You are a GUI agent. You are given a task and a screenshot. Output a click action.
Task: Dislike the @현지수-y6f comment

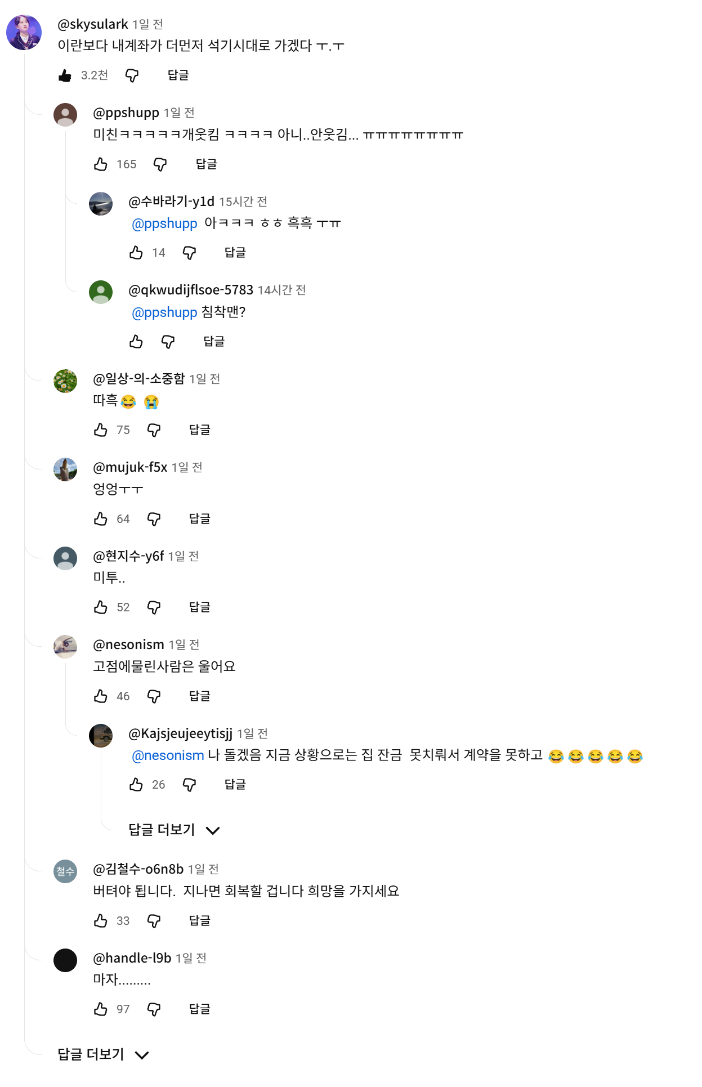click(154, 607)
